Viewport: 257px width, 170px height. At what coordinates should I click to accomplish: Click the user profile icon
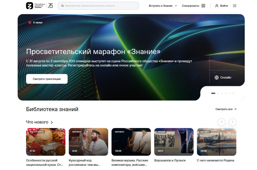pyautogui.click(x=217, y=6)
